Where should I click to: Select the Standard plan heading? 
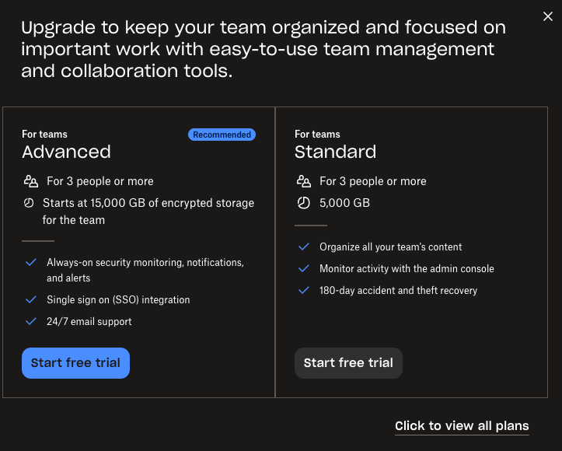(335, 152)
